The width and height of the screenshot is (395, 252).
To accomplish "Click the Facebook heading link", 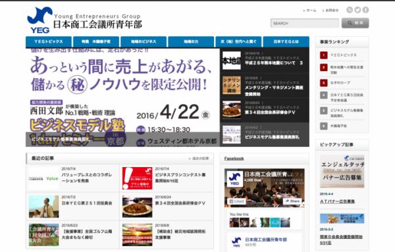I will [x=234, y=159].
